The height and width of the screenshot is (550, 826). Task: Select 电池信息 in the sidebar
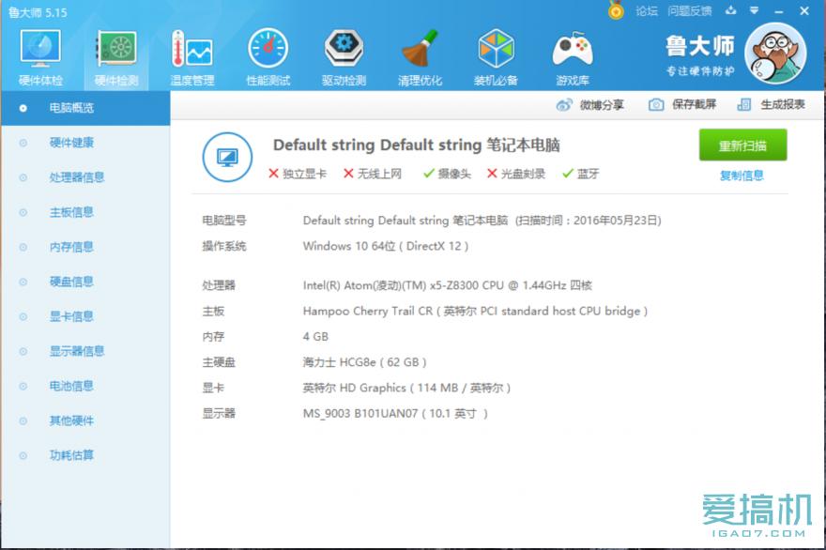click(85, 386)
